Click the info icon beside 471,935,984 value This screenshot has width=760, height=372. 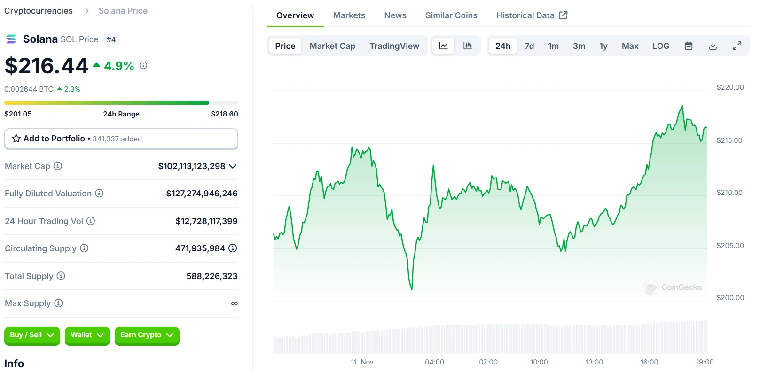click(233, 248)
